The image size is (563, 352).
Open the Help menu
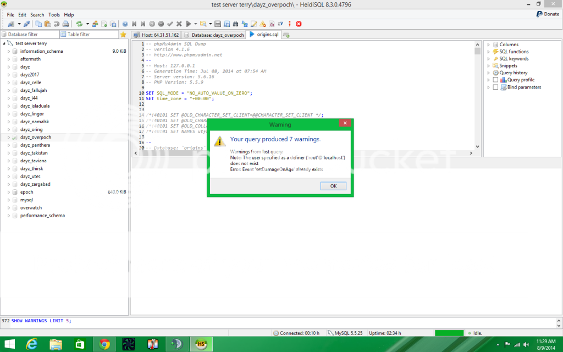69,15
